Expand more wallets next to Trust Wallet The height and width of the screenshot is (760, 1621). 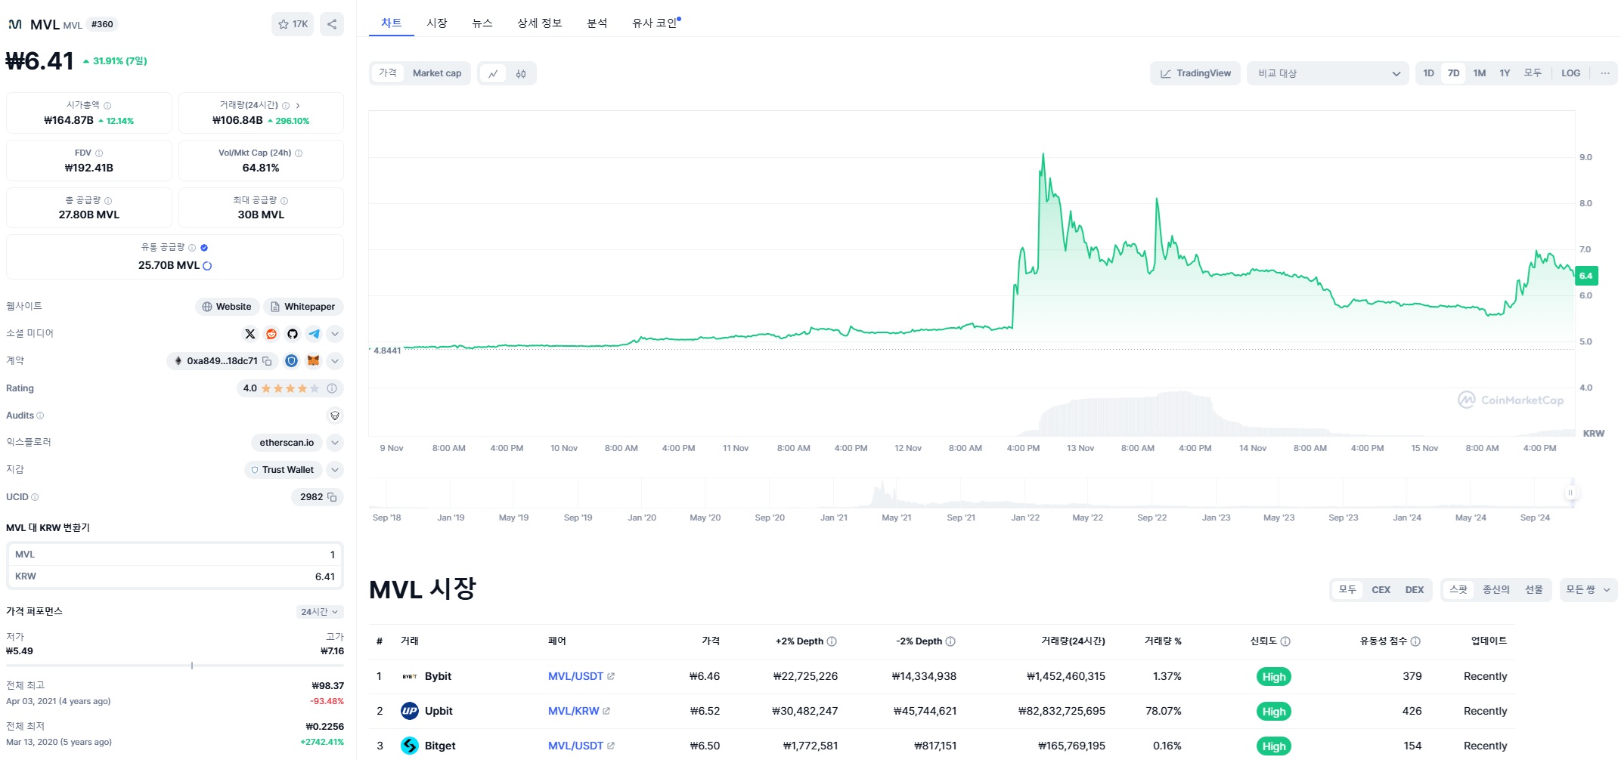335,470
